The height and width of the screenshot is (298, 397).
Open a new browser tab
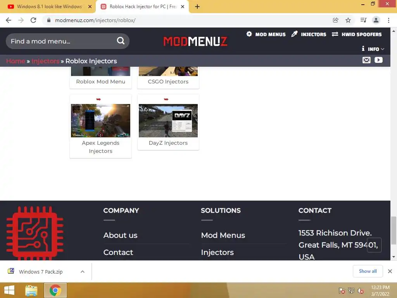click(197, 7)
